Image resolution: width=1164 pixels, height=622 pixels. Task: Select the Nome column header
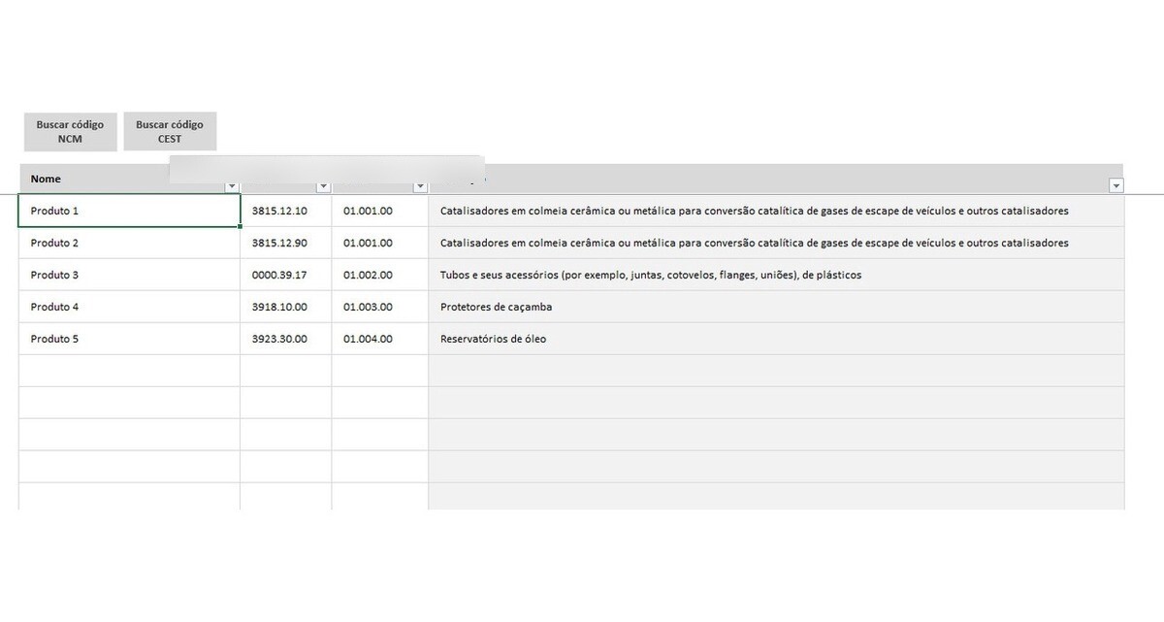97,179
